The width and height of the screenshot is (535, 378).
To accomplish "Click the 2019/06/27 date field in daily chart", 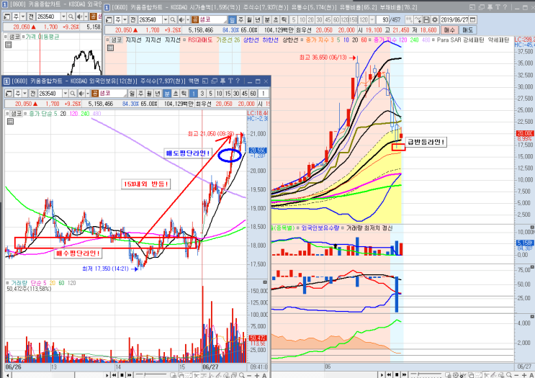I will [454, 19].
